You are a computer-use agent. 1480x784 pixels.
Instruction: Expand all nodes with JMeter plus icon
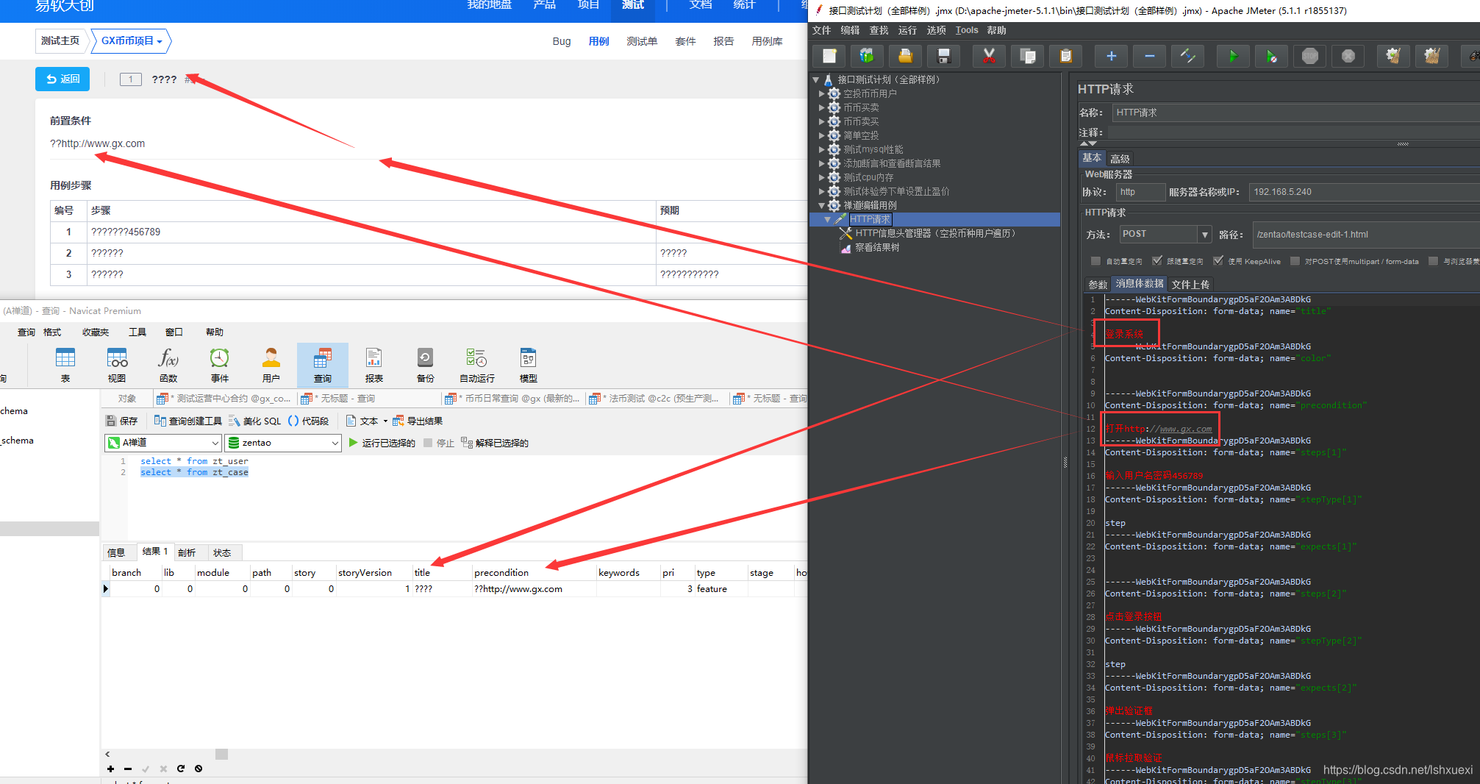coord(1112,56)
